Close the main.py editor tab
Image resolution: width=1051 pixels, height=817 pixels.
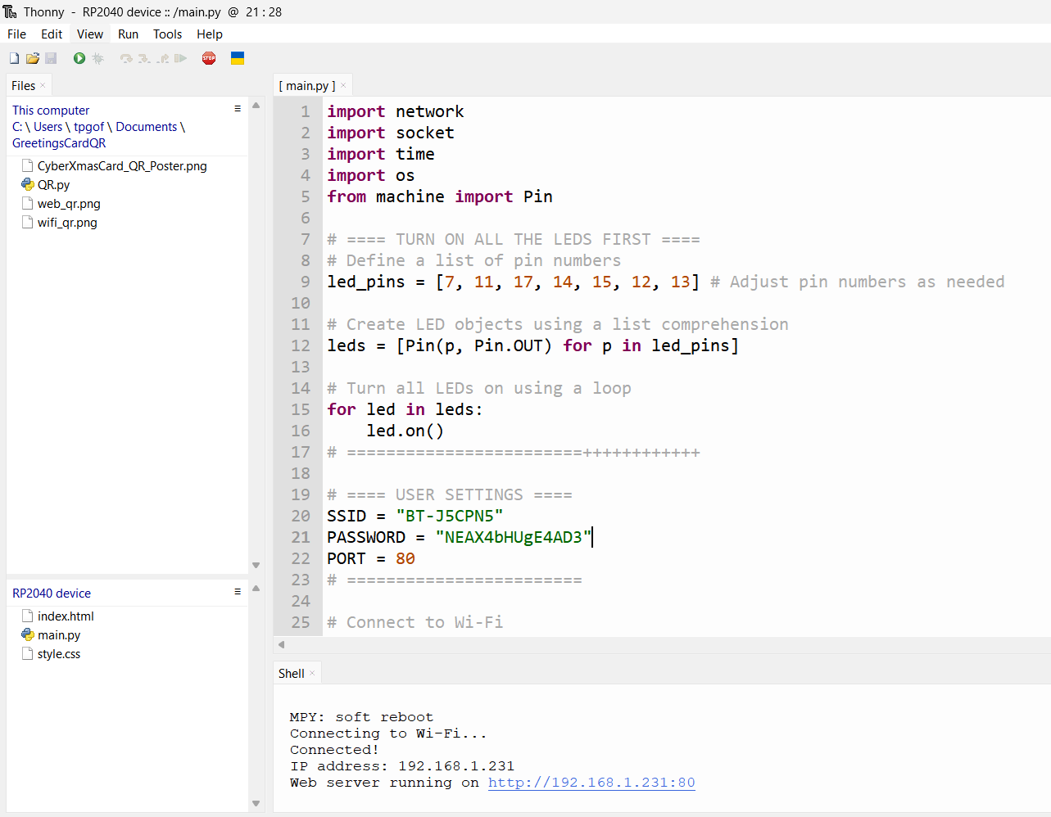(x=343, y=86)
